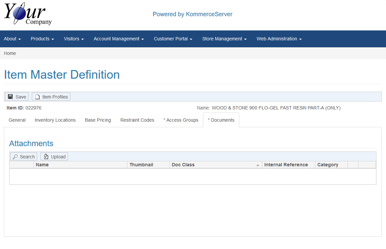Image resolution: width=386 pixels, height=249 pixels.
Task: Open the Visitors dropdown menu
Action: pyautogui.click(x=74, y=39)
